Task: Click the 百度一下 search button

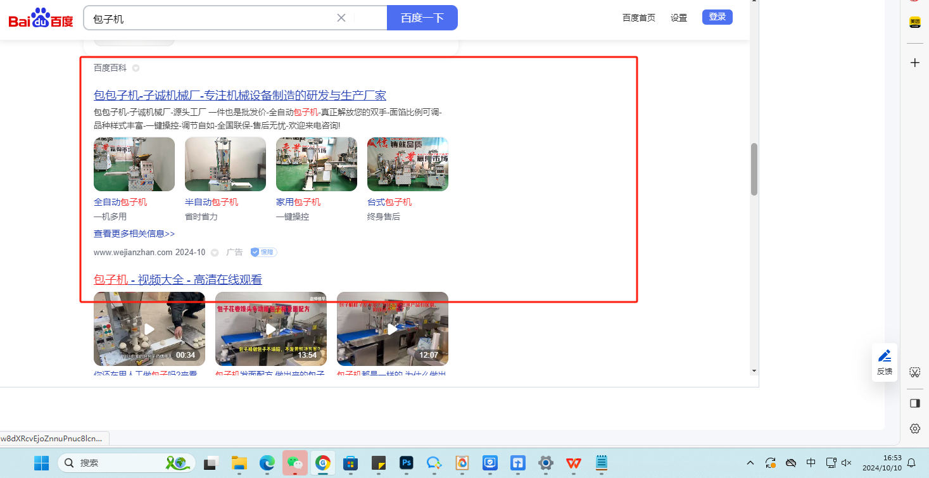Action: pos(422,18)
